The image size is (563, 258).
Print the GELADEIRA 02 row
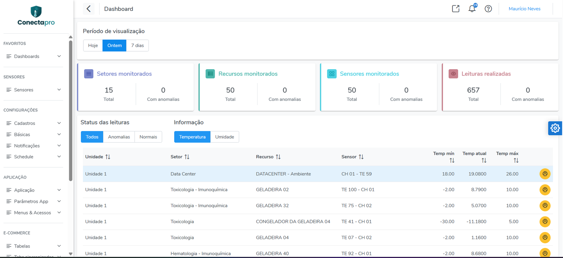(545, 190)
